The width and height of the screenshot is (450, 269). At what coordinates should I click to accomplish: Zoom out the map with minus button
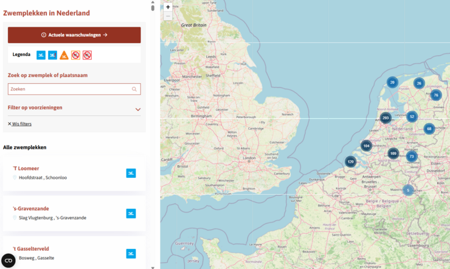pyautogui.click(x=168, y=16)
